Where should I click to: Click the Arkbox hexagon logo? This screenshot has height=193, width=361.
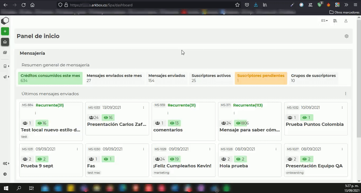point(5,21)
